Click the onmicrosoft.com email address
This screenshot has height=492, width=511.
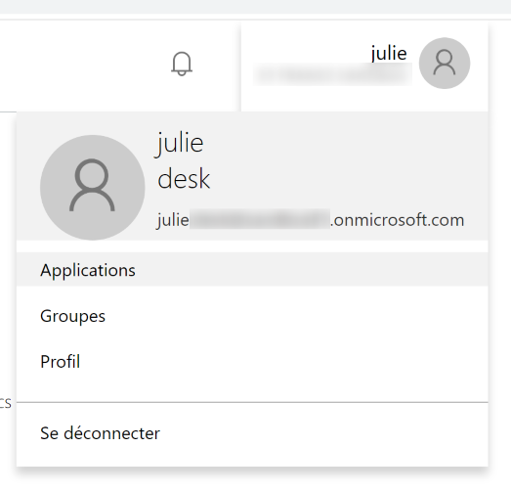click(311, 220)
